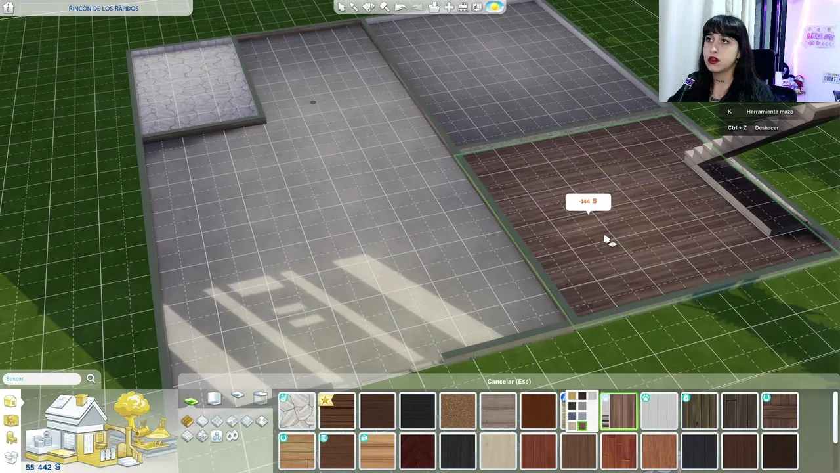The height and width of the screenshot is (473, 840).
Task: Open the household inventory box tab
Action: (10, 458)
